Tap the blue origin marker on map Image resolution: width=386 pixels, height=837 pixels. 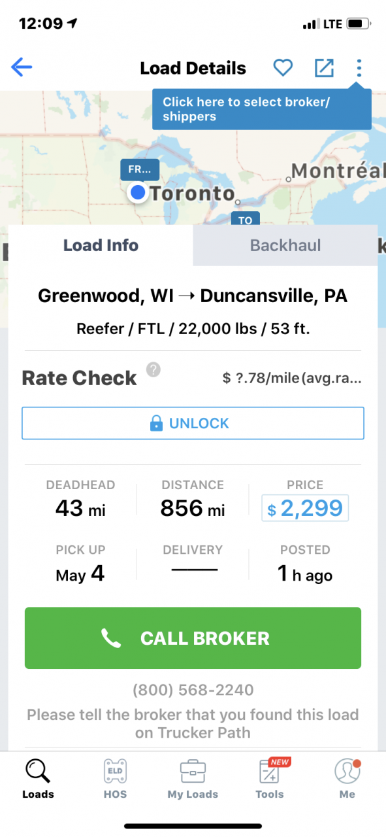click(137, 192)
